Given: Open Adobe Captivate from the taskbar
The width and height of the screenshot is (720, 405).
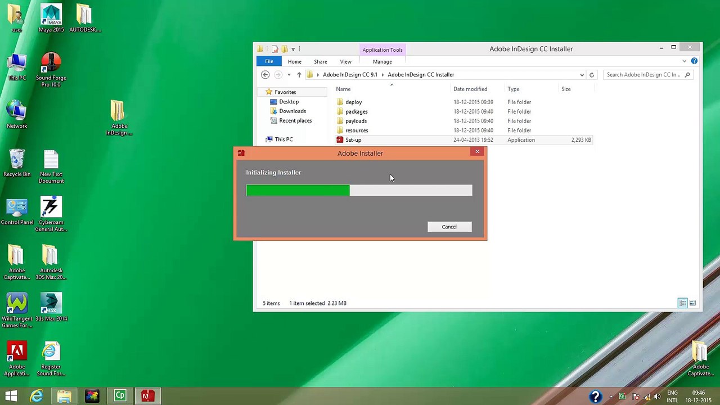Looking at the screenshot, I should [x=120, y=396].
